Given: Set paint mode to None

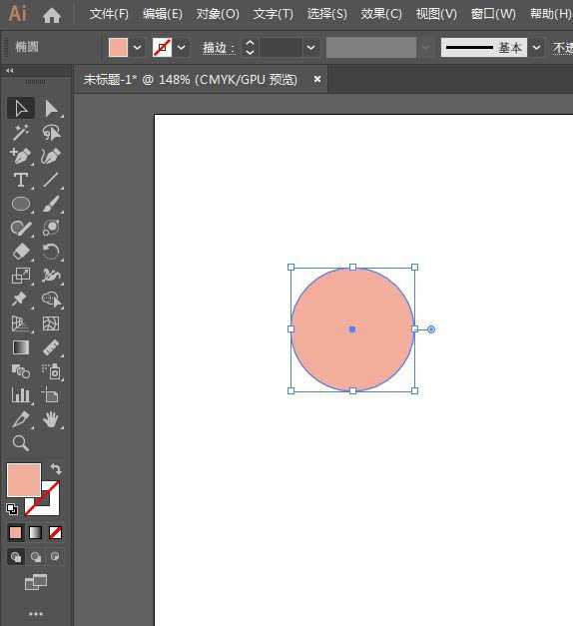Looking at the screenshot, I should coord(55,533).
